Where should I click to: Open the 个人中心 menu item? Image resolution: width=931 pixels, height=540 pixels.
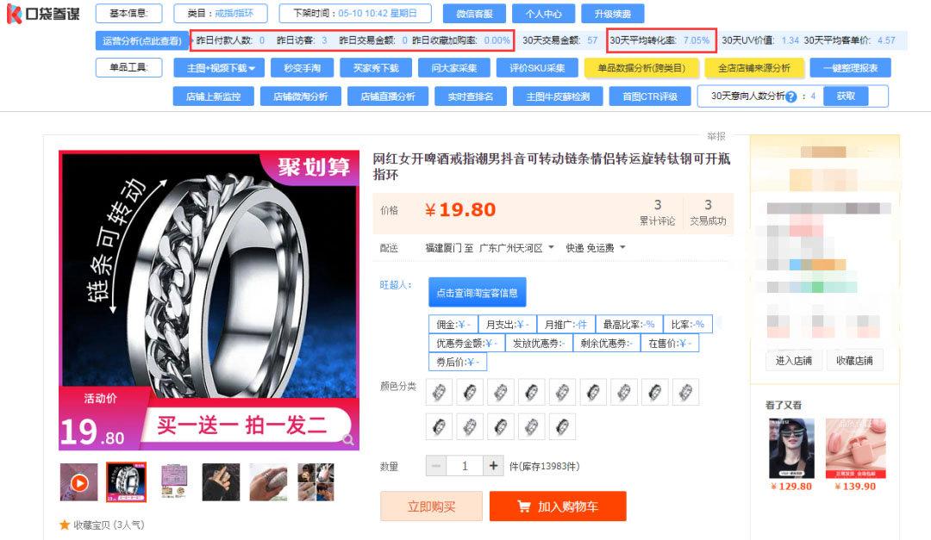coord(543,14)
